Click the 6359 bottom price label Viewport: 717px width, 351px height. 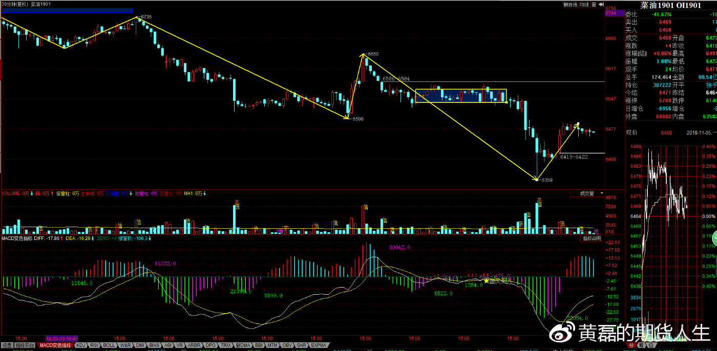pos(546,180)
